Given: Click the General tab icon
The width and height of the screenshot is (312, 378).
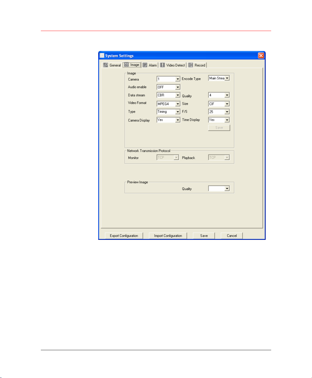Looking at the screenshot, I should (106, 65).
